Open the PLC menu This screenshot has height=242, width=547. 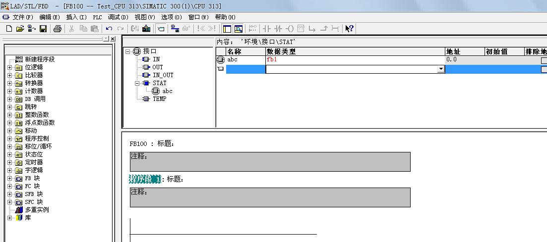point(97,17)
